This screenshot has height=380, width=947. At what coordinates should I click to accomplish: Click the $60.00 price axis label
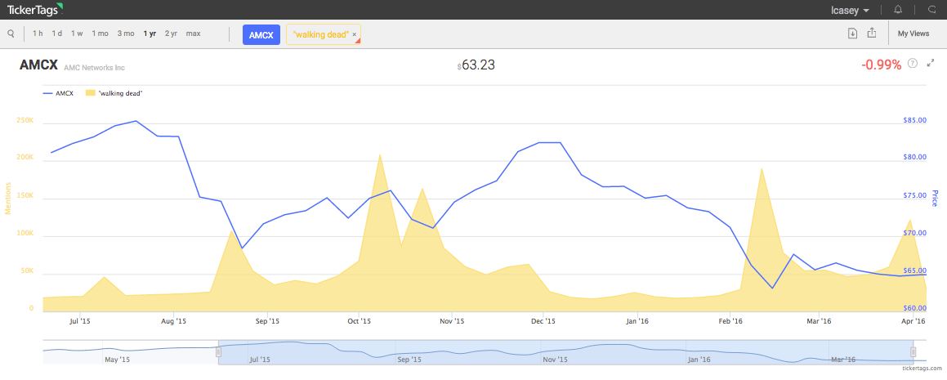click(x=914, y=308)
